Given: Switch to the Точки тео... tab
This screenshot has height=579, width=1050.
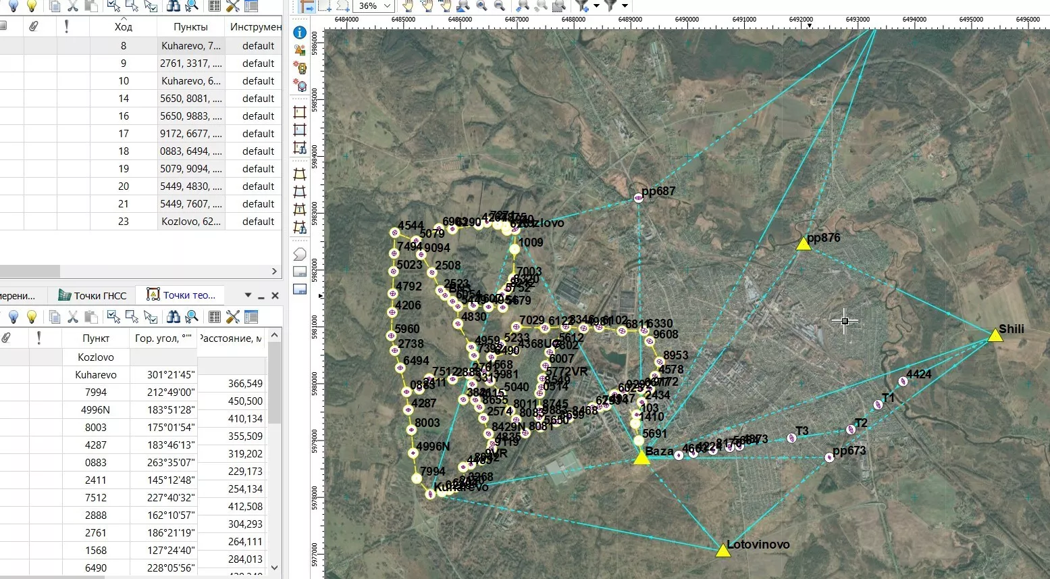Looking at the screenshot, I should (x=182, y=295).
